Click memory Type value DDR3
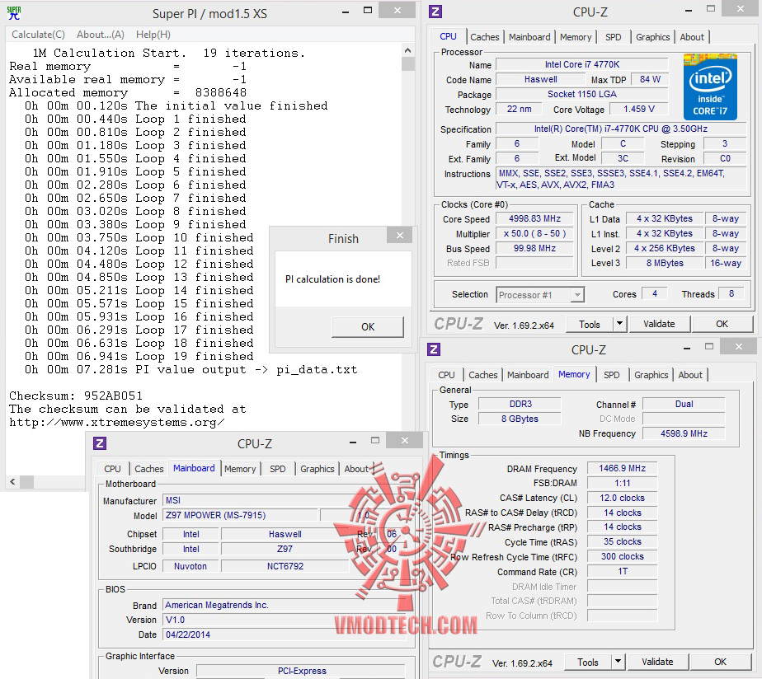This screenshot has height=679, width=762. 520,404
